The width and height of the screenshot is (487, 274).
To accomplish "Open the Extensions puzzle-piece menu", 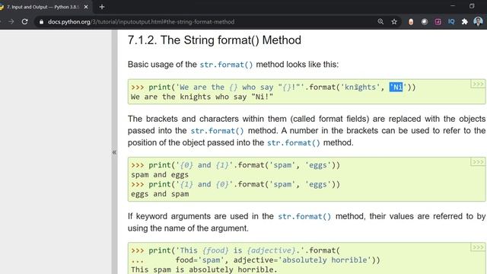I will coord(465,22).
